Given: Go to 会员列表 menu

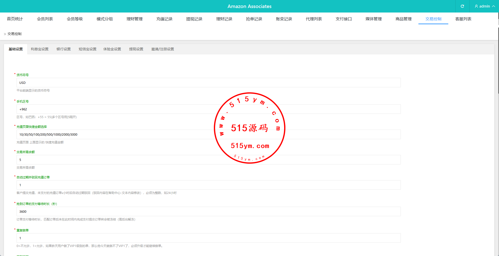Looking at the screenshot, I should point(45,19).
